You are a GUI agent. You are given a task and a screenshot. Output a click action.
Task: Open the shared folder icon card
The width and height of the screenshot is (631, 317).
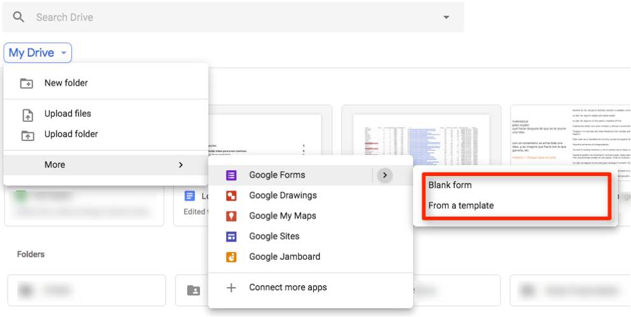coord(194,290)
